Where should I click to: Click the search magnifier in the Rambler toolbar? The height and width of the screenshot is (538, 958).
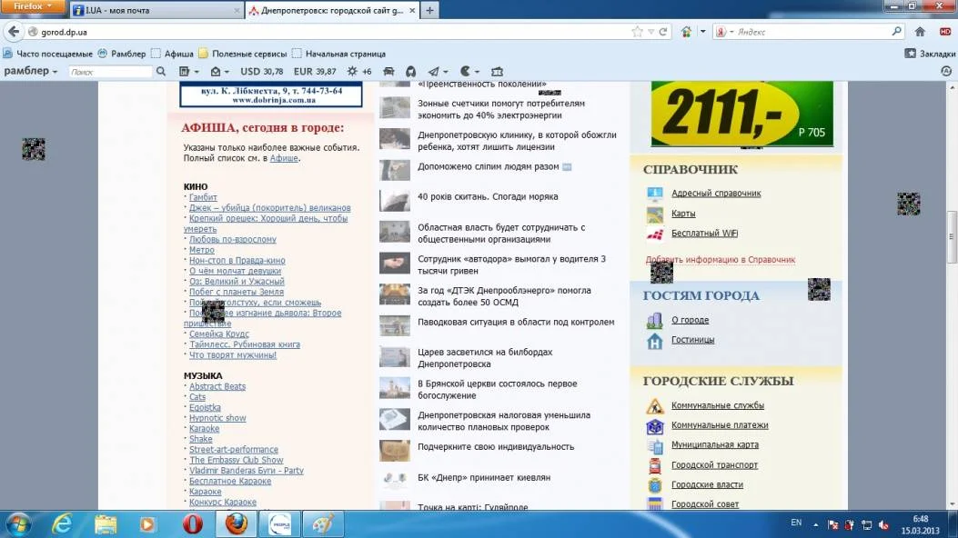point(161,71)
